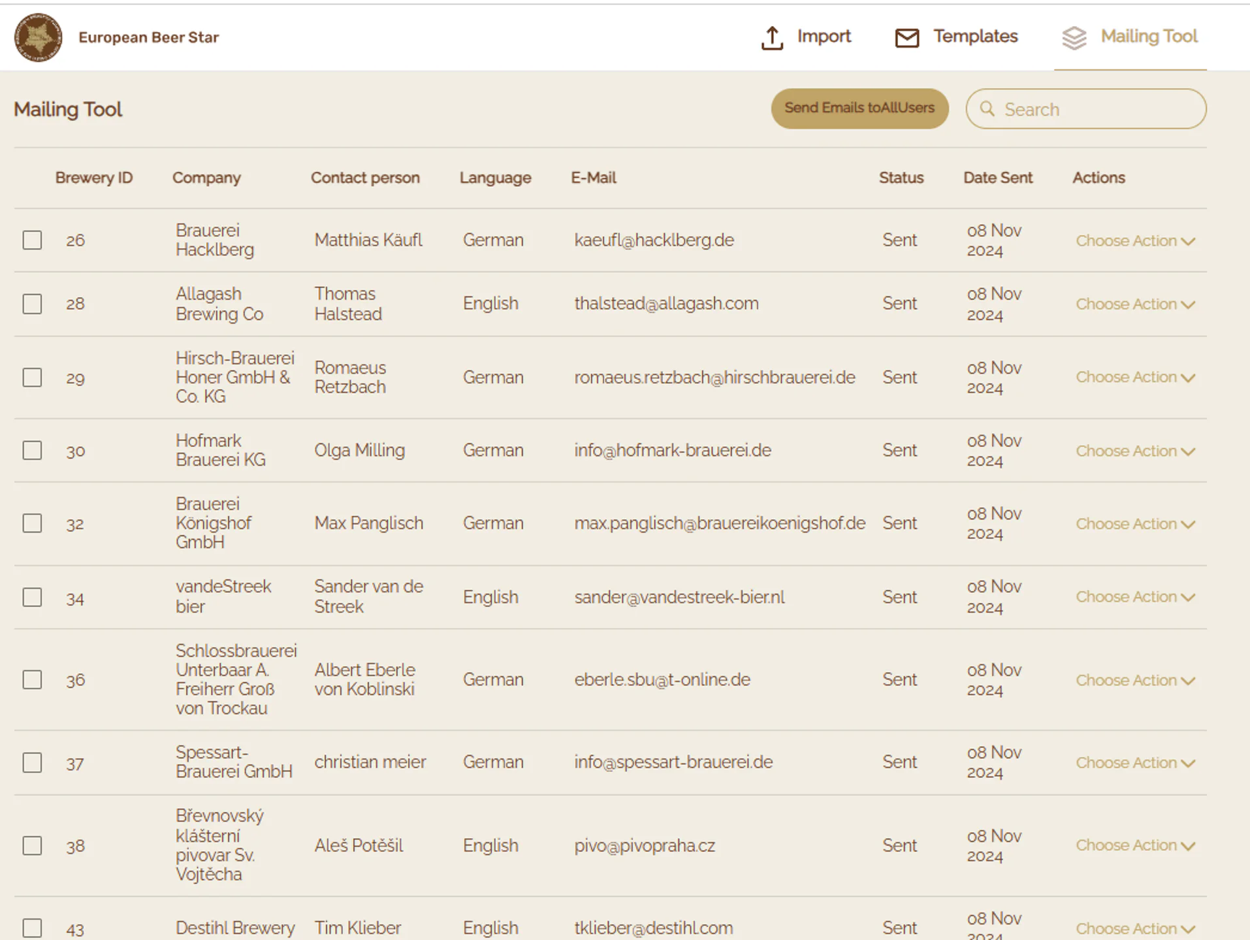Open the Import tab
The height and width of the screenshot is (940, 1250).
tap(806, 37)
